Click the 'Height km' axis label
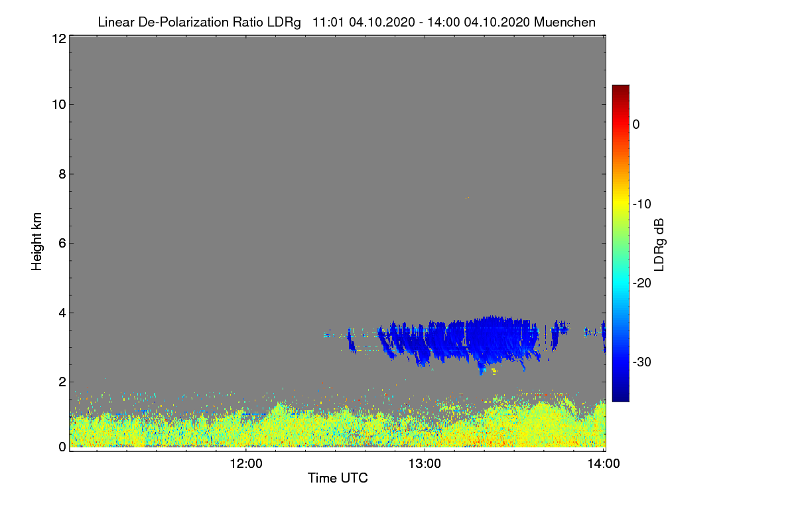 37,242
